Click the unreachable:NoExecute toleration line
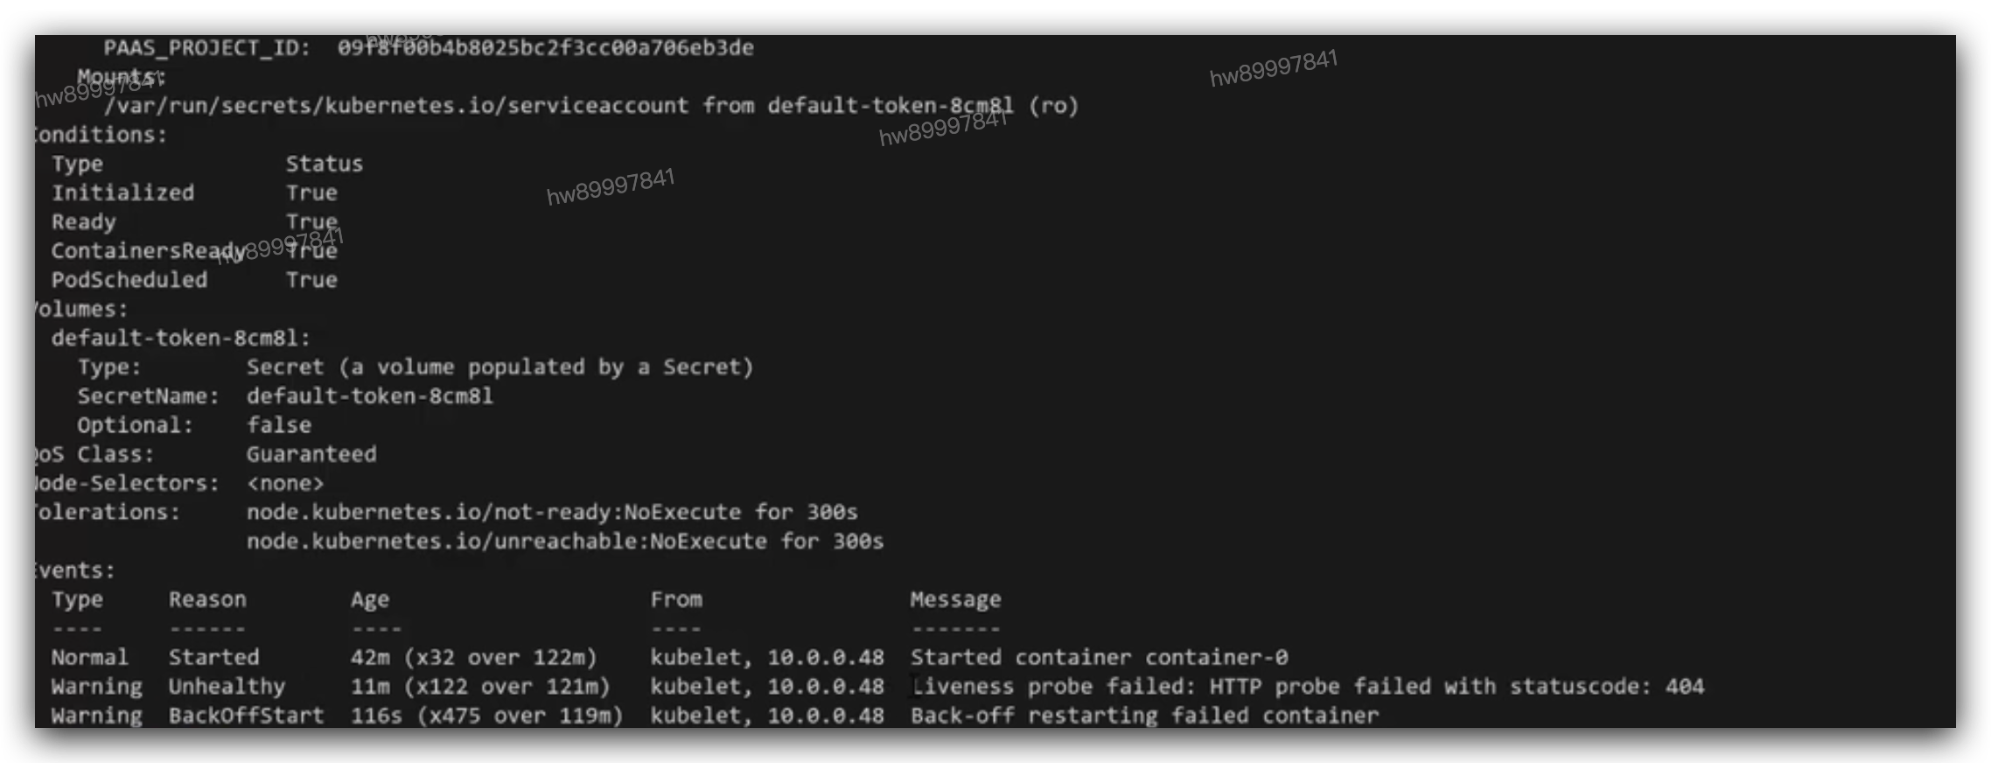The image size is (1991, 763). [564, 542]
